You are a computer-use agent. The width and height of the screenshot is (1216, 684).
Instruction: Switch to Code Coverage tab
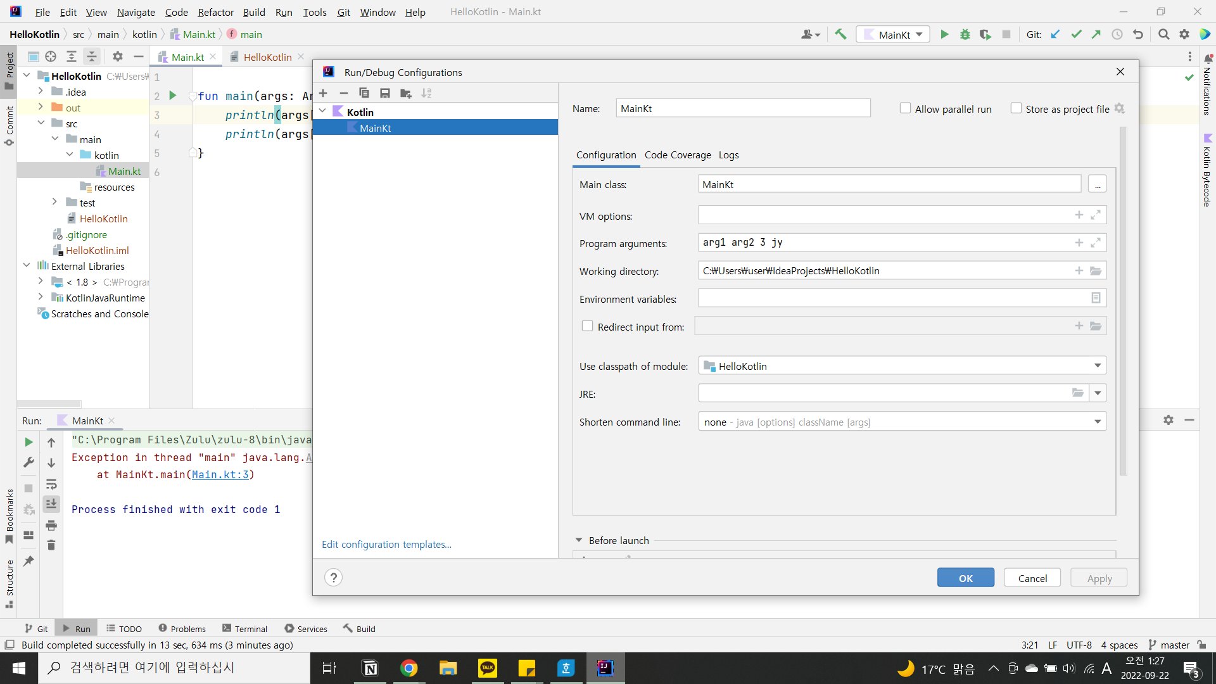[x=678, y=155]
